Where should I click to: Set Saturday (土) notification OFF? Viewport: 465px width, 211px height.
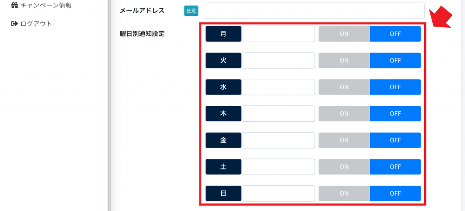396,167
